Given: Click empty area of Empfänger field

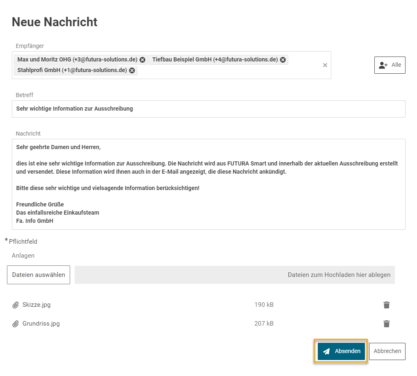Looking at the screenshot, I should (226, 71).
